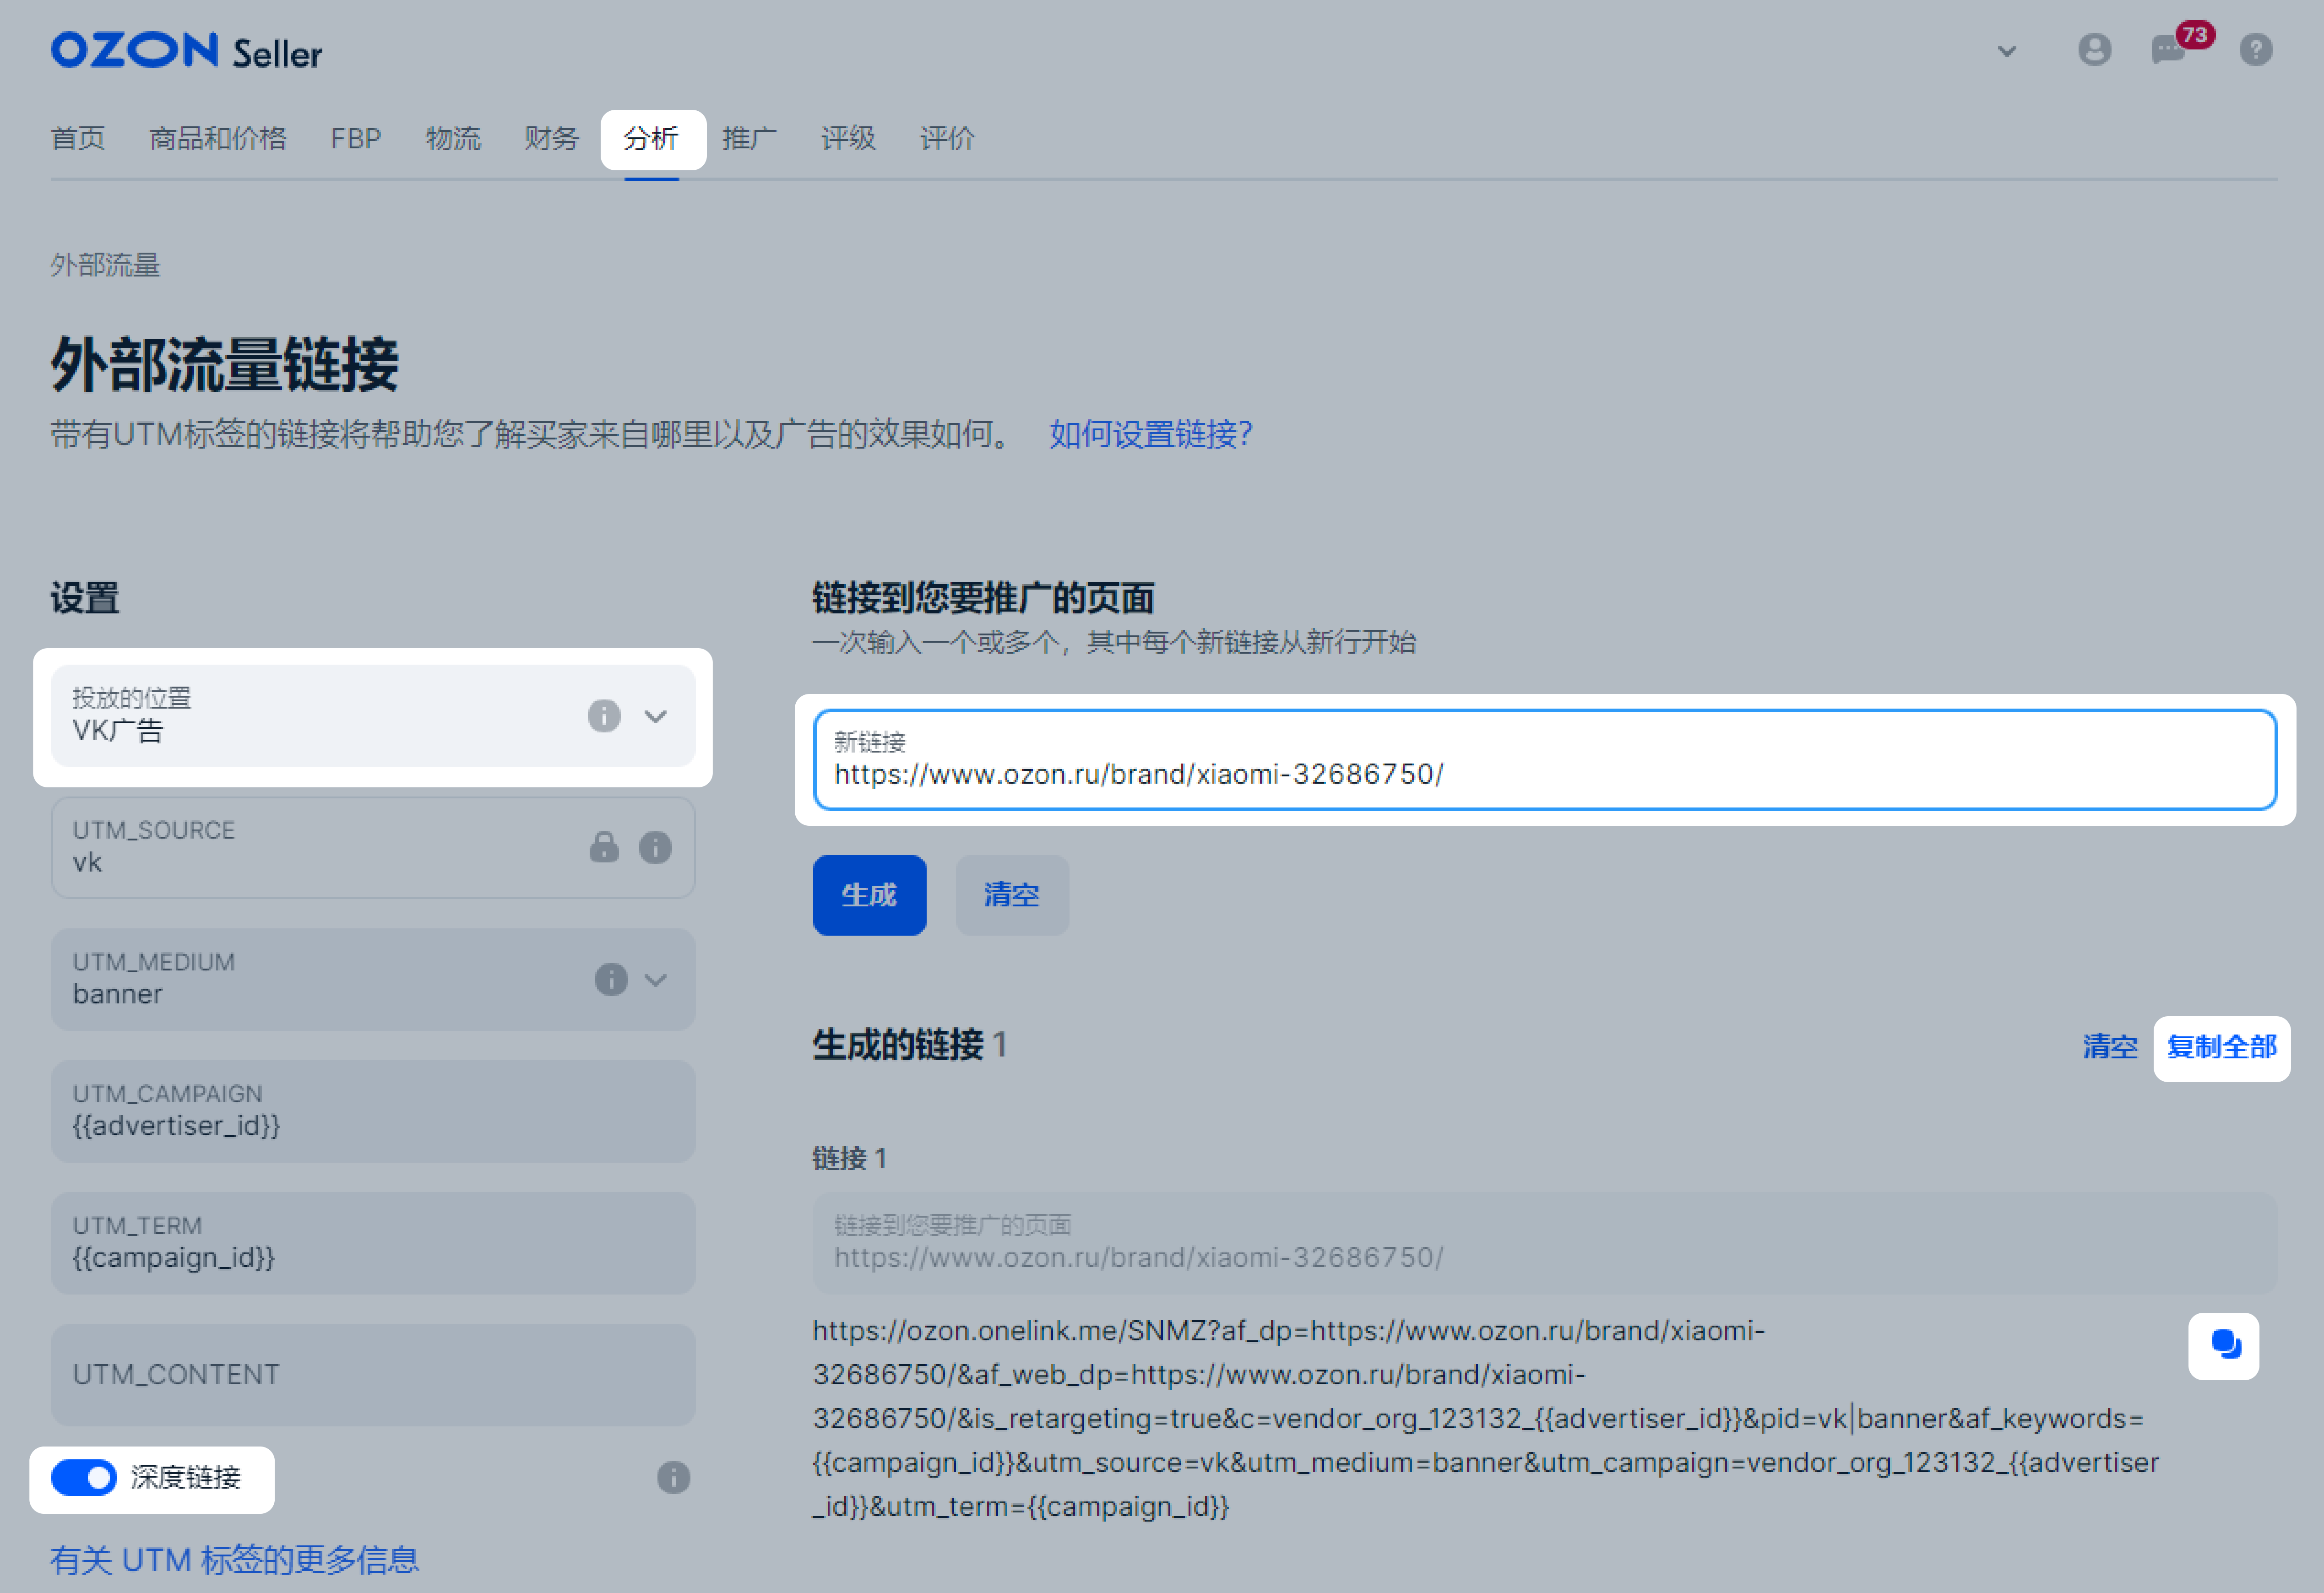Image resolution: width=2324 pixels, height=1593 pixels.
Task: Click the OZON Seller logo
Action: tap(187, 51)
